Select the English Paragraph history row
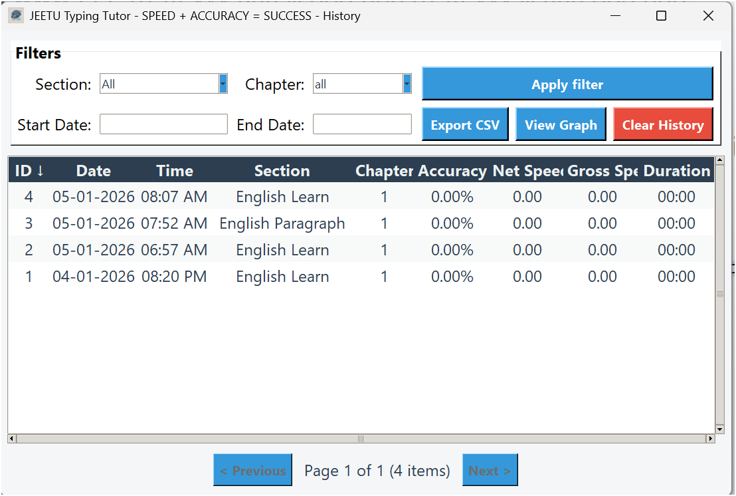The height and width of the screenshot is (496, 736). (x=282, y=223)
